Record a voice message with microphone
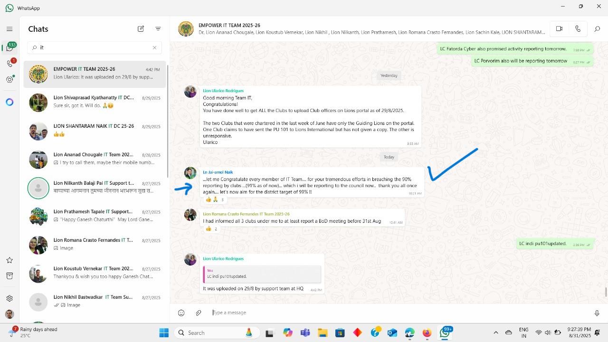The width and height of the screenshot is (608, 342). pos(597,313)
